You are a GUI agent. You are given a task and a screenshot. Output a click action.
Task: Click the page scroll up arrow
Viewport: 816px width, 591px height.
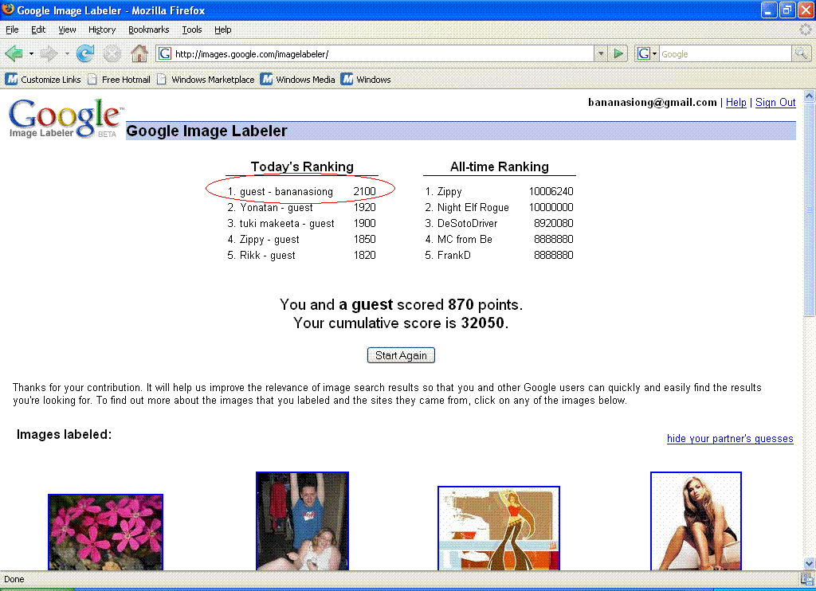[810, 96]
